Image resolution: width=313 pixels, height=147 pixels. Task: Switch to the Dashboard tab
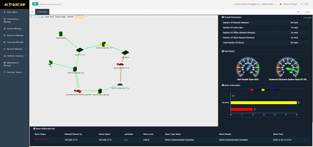42,12
